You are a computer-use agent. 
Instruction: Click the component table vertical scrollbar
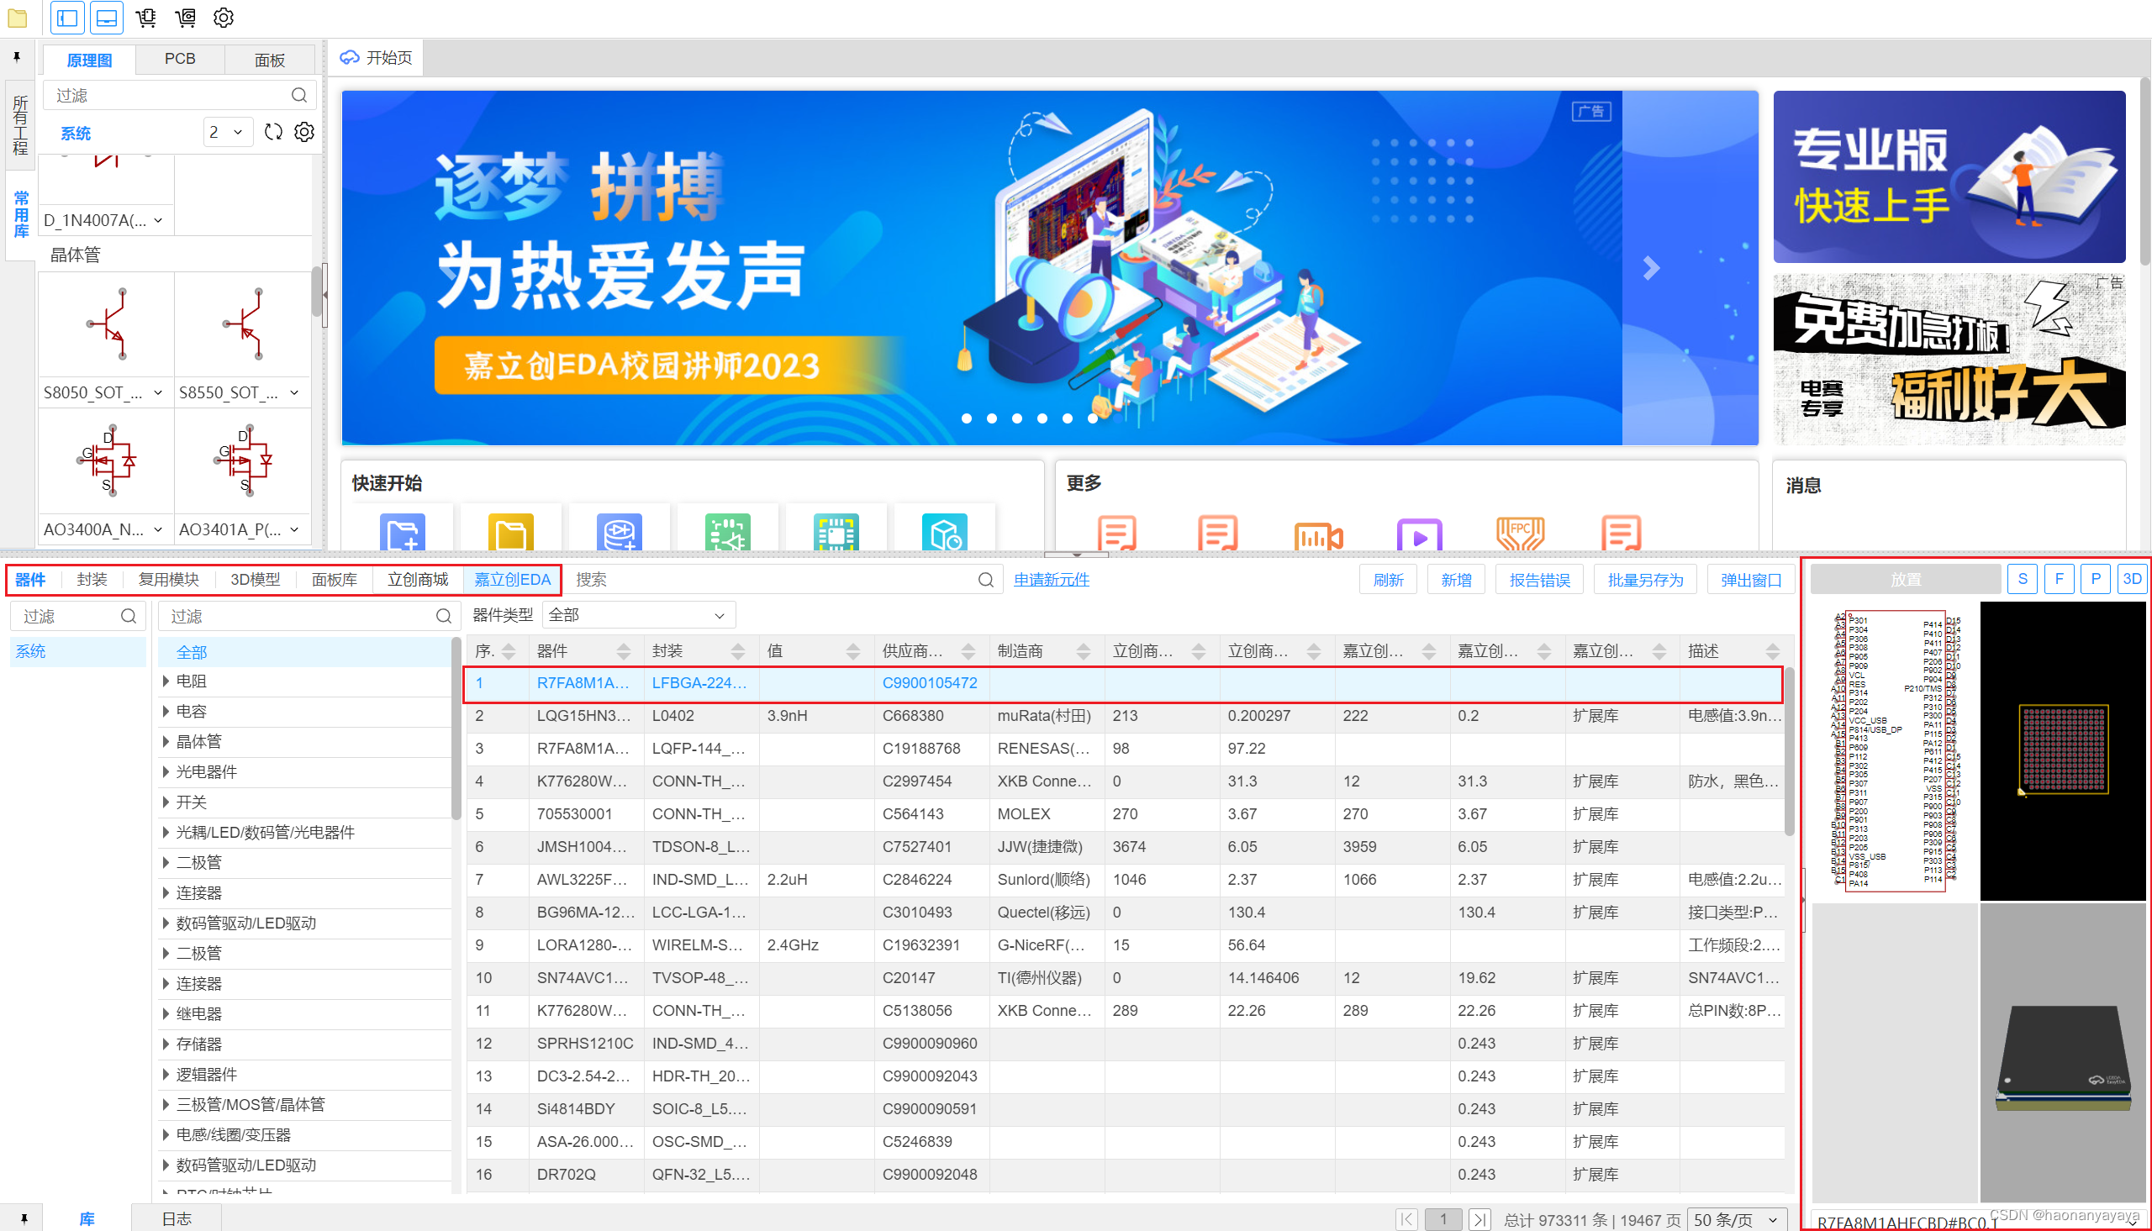click(1788, 753)
